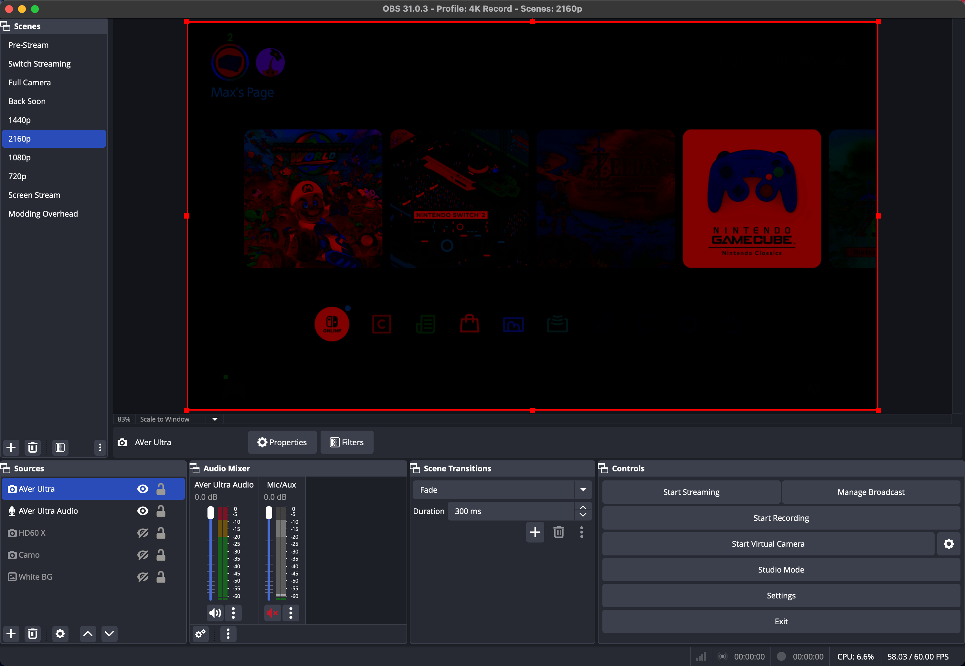Open the AVer Ultra Audio options menu dots

(233, 613)
